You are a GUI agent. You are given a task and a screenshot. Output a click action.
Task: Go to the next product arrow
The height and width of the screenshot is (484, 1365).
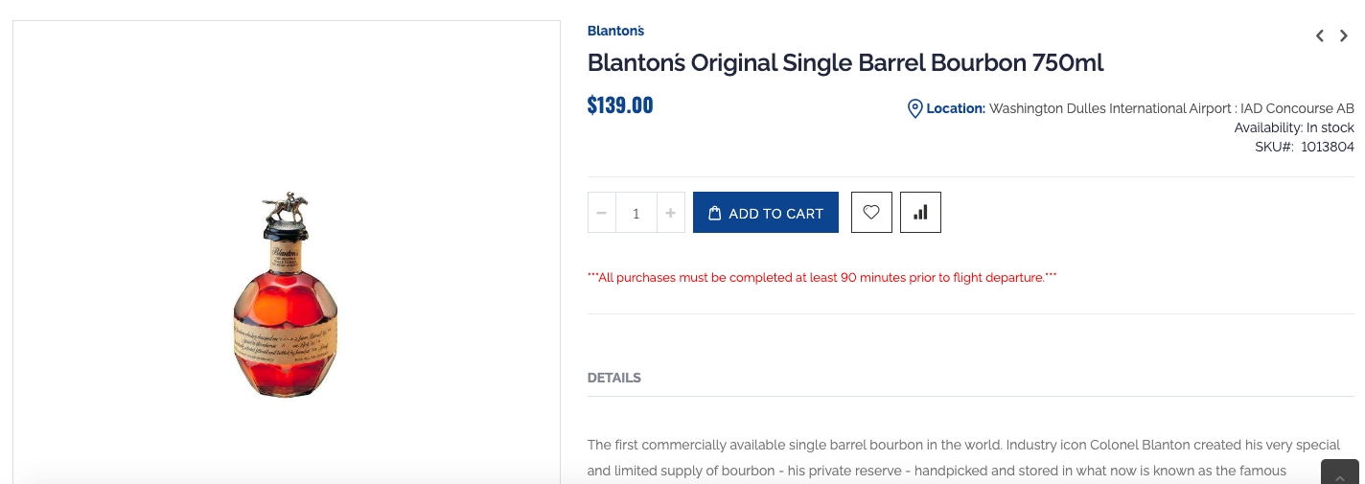coord(1344,36)
